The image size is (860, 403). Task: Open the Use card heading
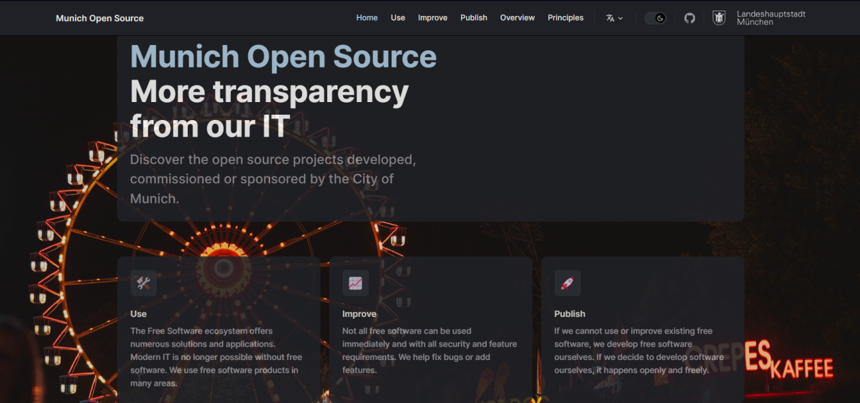(x=139, y=314)
